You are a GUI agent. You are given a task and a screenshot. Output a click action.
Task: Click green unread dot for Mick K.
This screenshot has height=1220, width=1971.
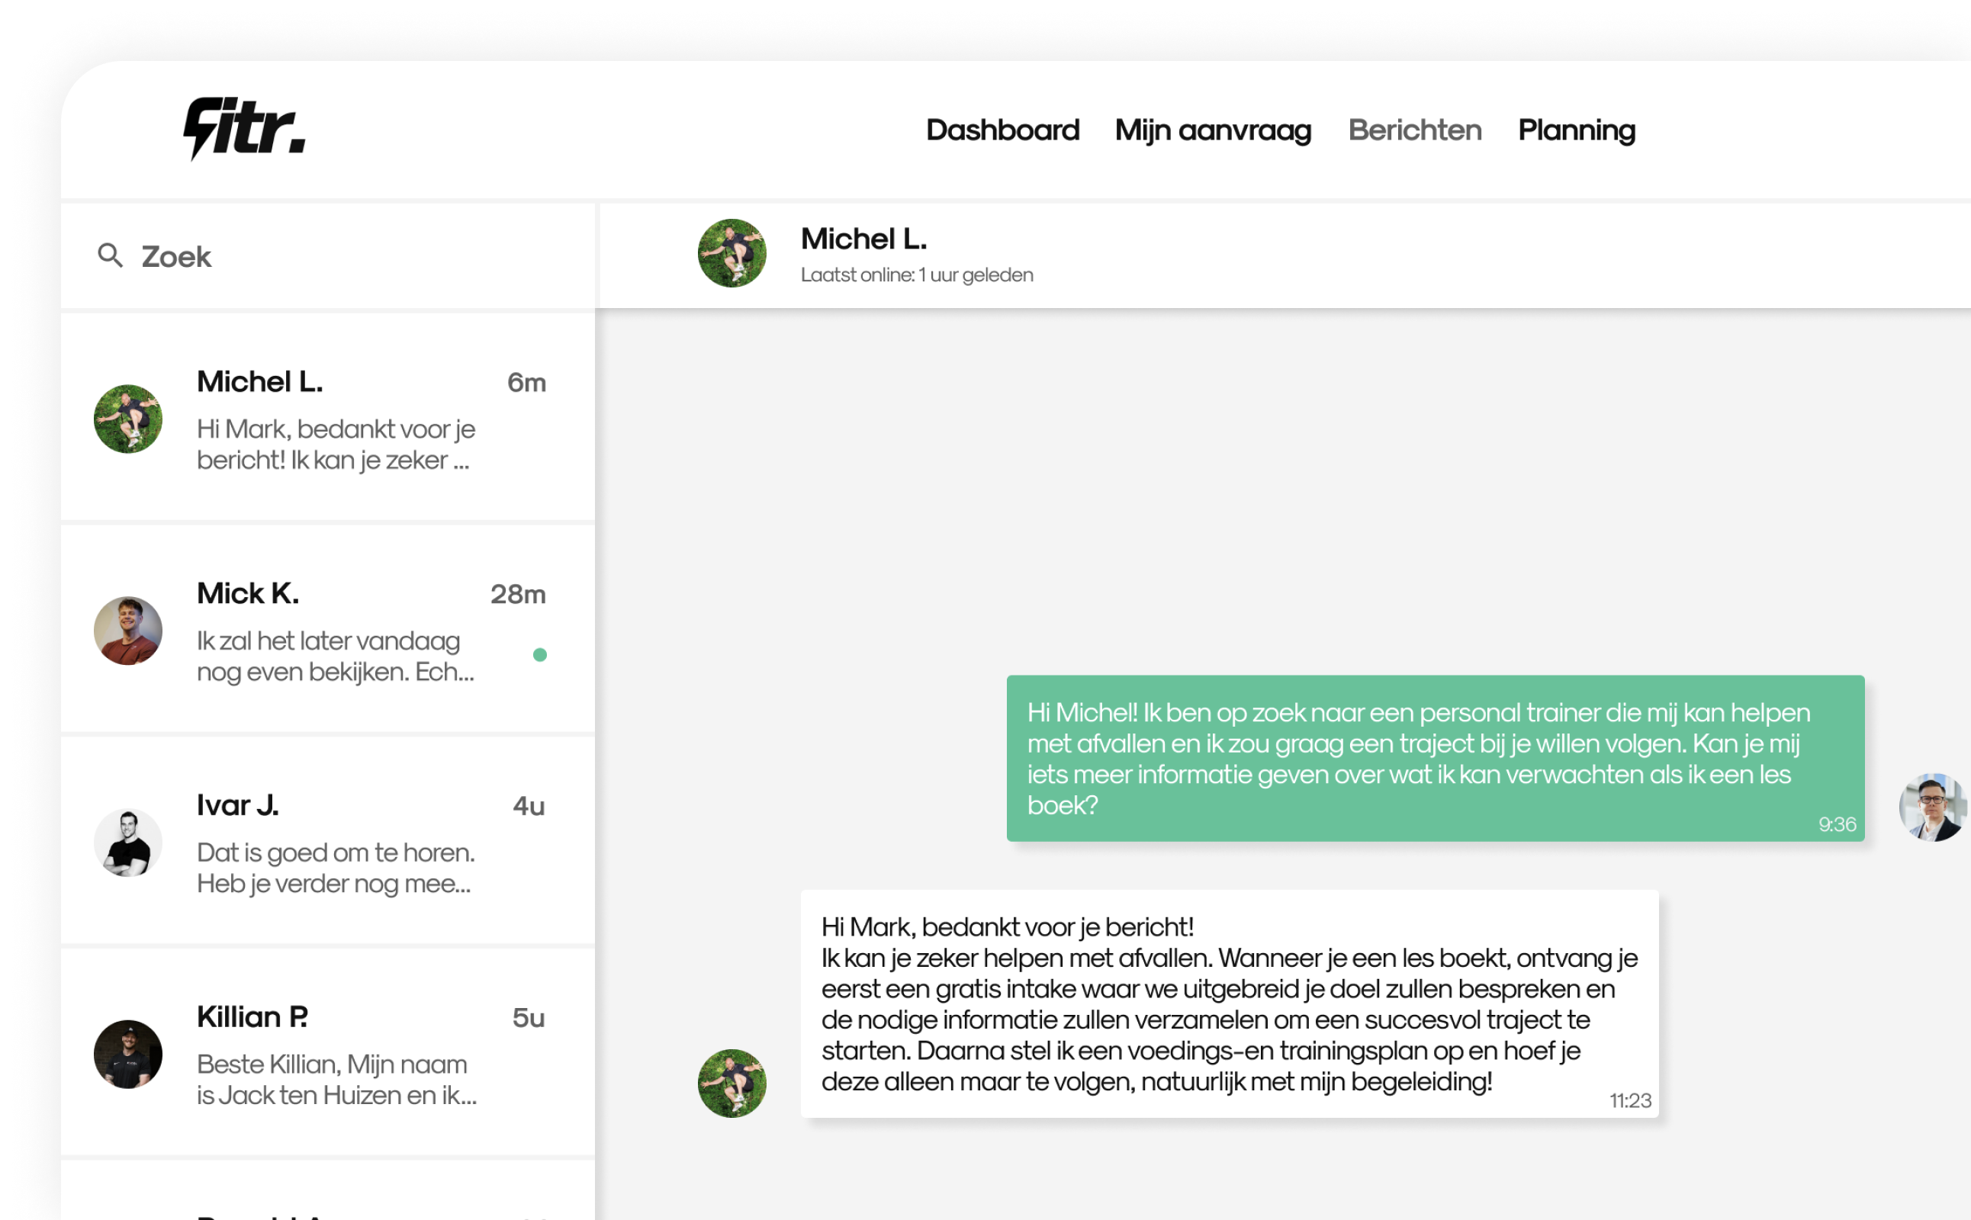tap(540, 654)
